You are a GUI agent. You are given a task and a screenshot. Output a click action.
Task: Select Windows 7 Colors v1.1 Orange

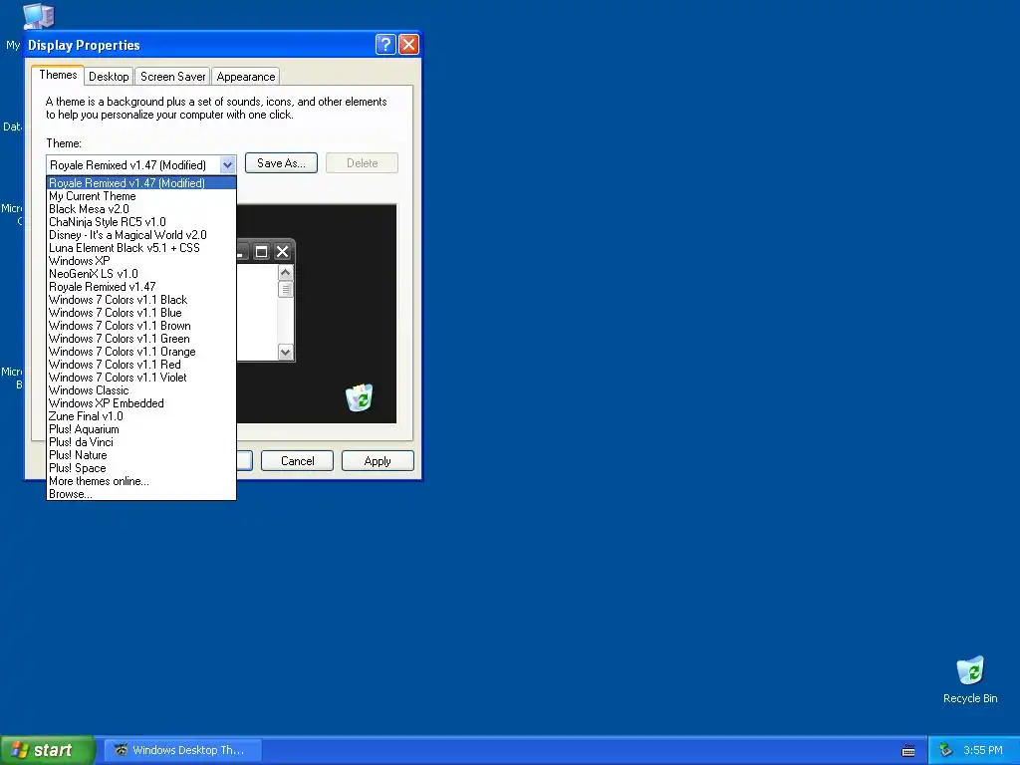[141, 352]
